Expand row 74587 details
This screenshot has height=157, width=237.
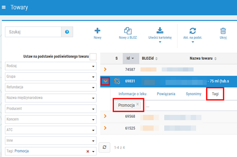[x=105, y=69]
